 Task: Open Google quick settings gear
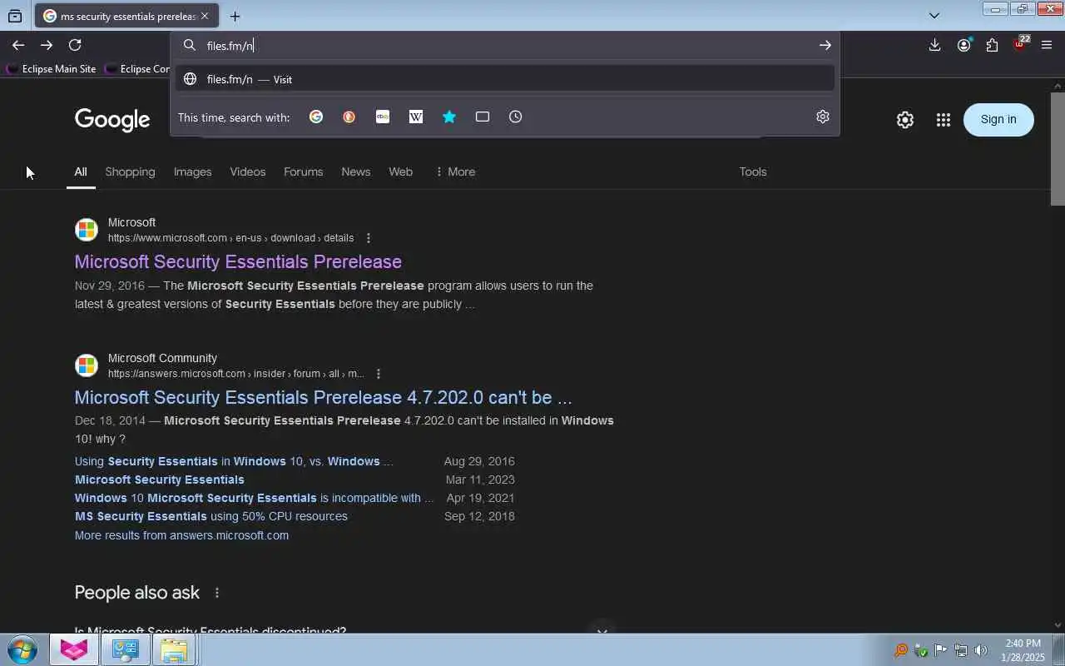pos(905,120)
